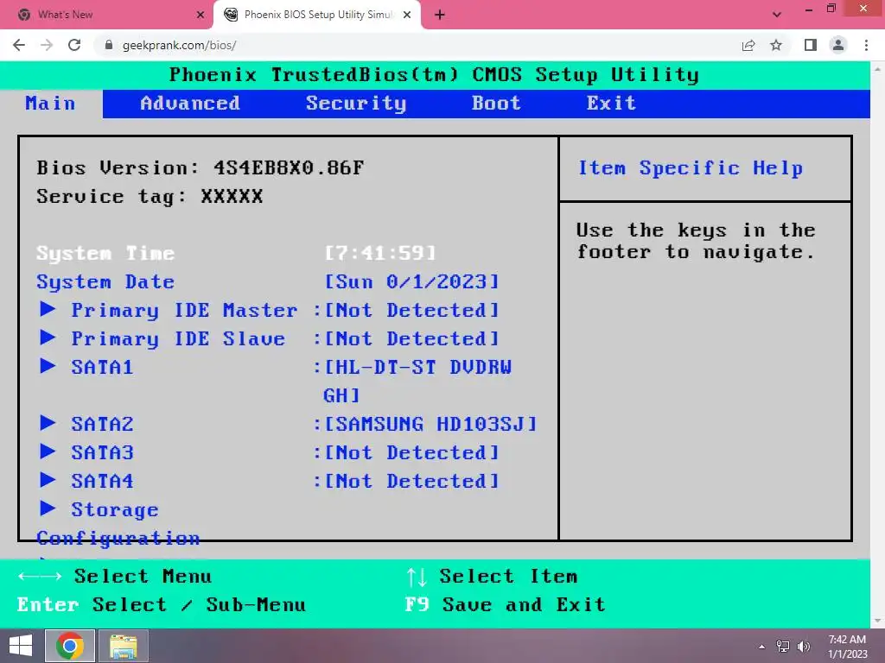The height and width of the screenshot is (663, 885).
Task: View site security lock info
Action: pos(109,45)
